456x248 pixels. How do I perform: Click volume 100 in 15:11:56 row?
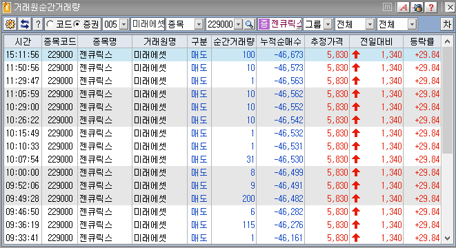click(248, 54)
